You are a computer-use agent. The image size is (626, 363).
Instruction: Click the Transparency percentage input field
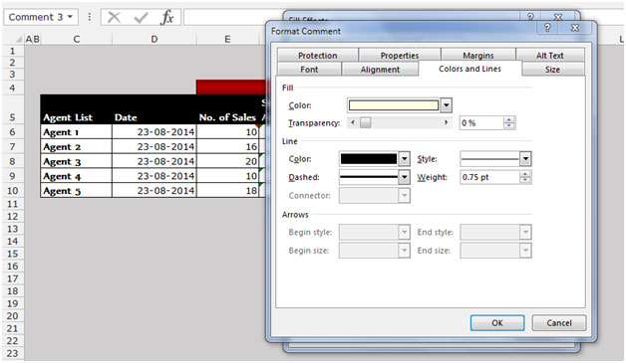[x=481, y=122]
